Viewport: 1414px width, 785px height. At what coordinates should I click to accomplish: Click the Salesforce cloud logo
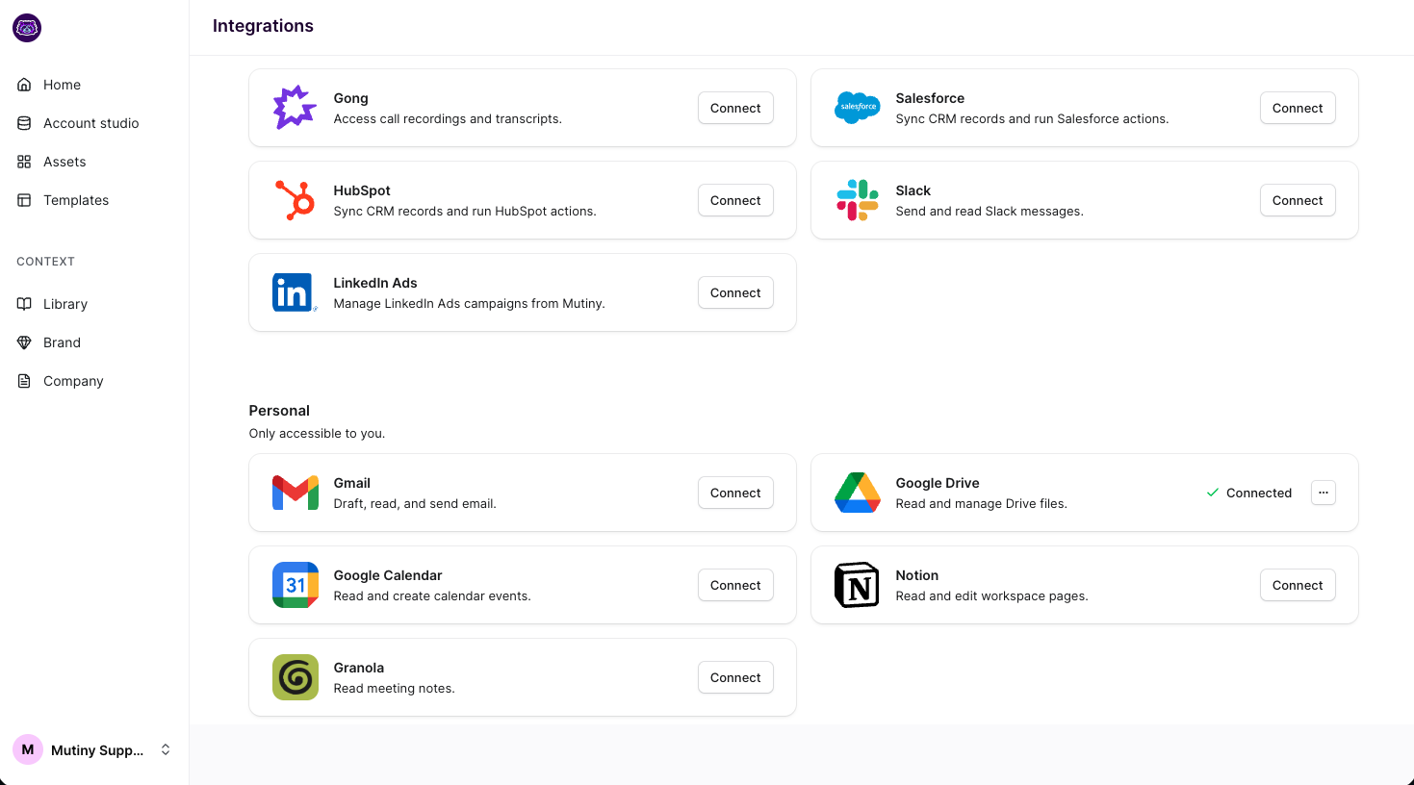pyautogui.click(x=857, y=108)
